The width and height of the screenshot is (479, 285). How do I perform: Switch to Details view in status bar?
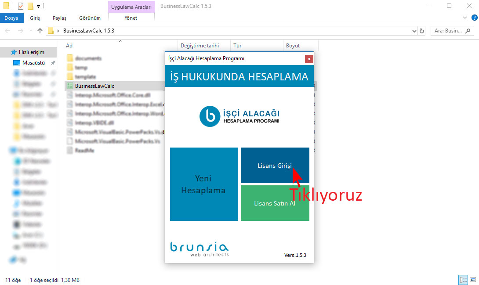[464, 279]
